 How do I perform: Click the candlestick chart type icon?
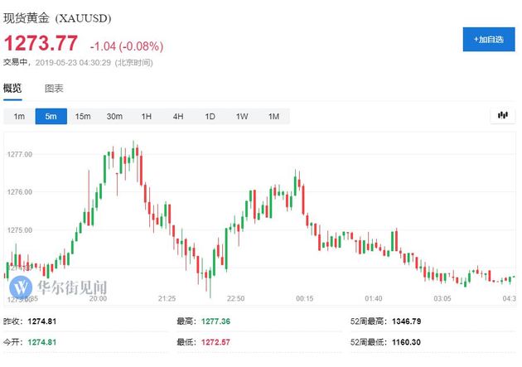[502, 116]
